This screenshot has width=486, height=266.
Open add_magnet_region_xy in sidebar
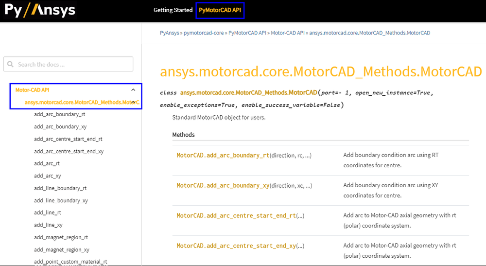point(62,249)
